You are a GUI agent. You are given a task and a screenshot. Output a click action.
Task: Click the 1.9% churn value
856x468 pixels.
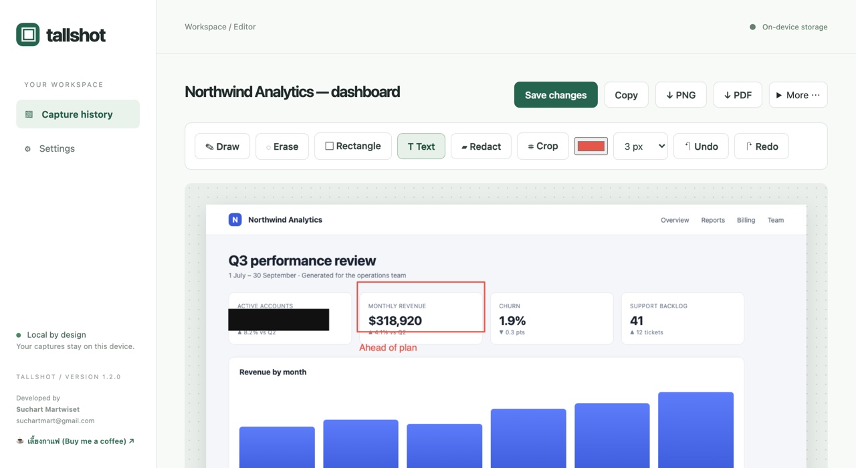512,321
